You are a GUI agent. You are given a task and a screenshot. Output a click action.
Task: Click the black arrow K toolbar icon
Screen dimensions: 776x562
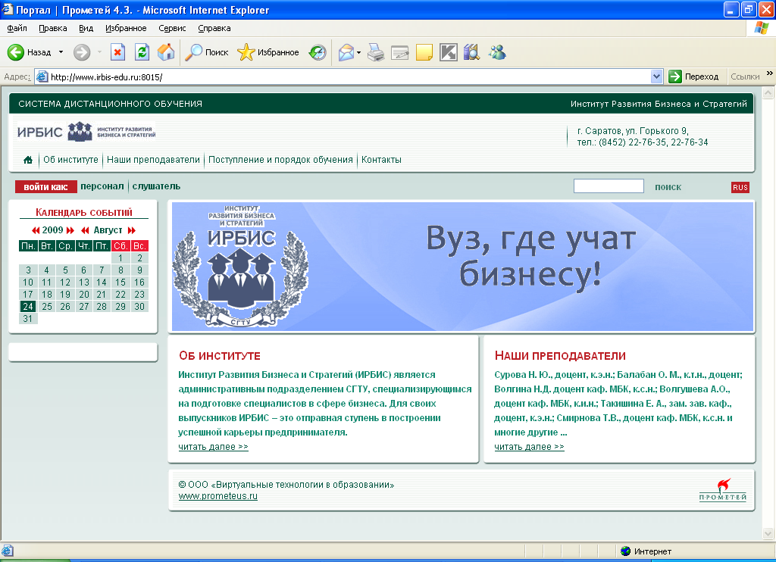[x=449, y=52]
